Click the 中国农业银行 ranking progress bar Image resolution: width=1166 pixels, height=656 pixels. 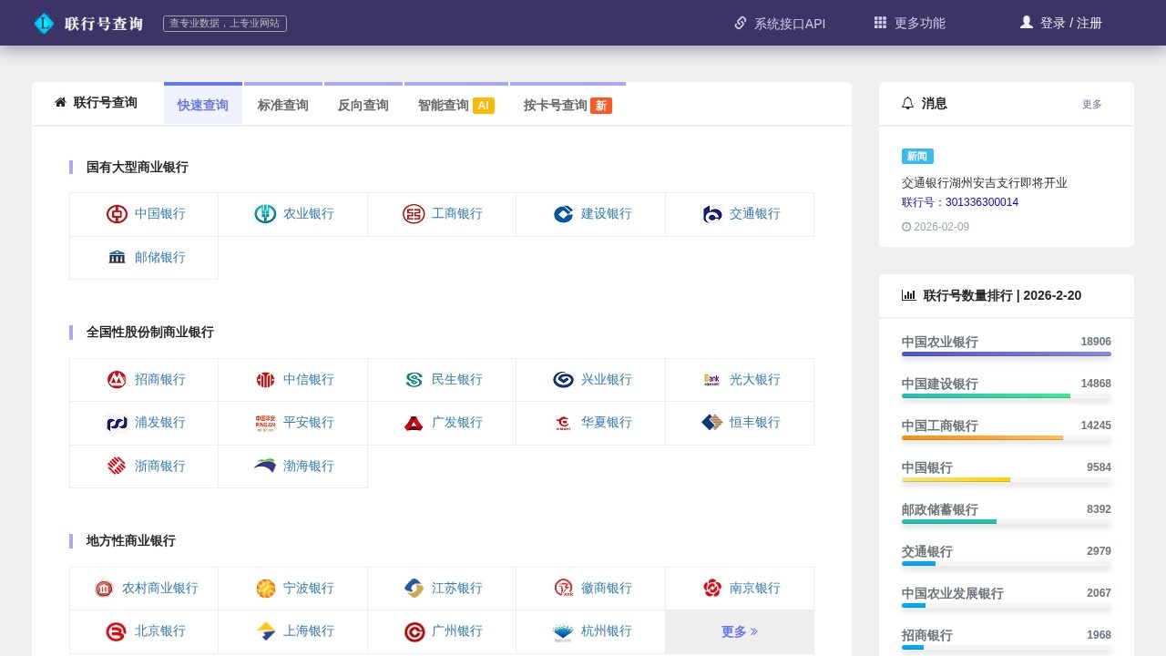coord(1006,354)
